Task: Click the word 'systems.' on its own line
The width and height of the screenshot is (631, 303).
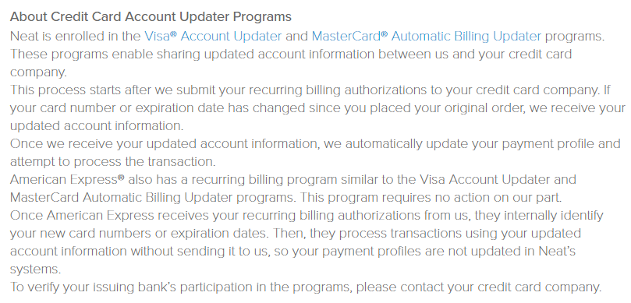Action: (x=35, y=270)
